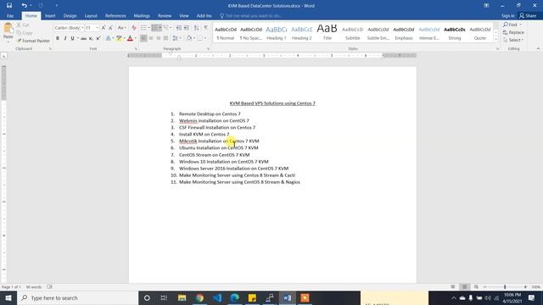Open the File tab
The width and height of the screenshot is (543, 305).
tap(10, 16)
